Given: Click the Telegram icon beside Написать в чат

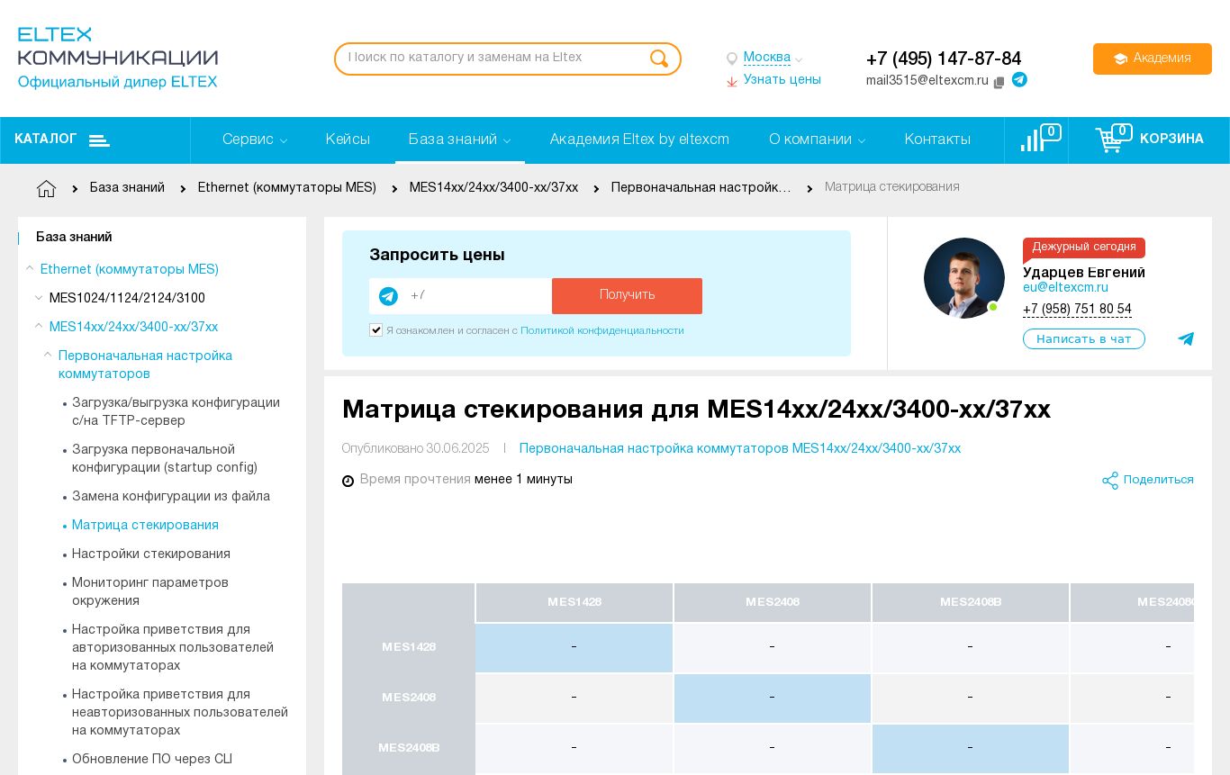Looking at the screenshot, I should coord(1186,339).
